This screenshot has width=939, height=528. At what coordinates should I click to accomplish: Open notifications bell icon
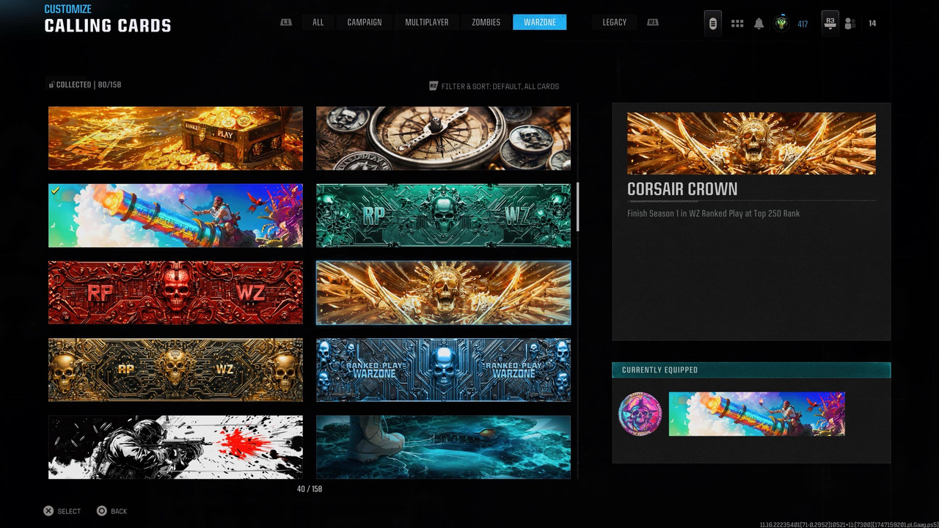point(759,23)
